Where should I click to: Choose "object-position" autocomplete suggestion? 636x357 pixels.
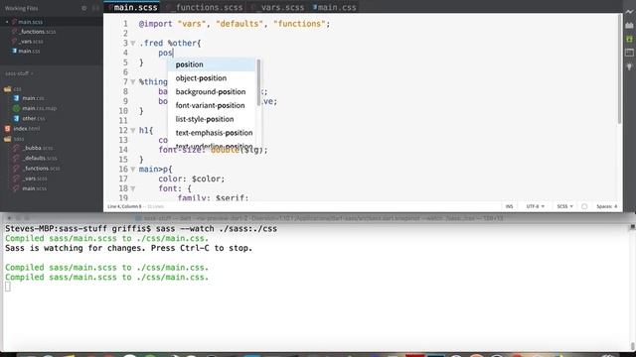212,78
